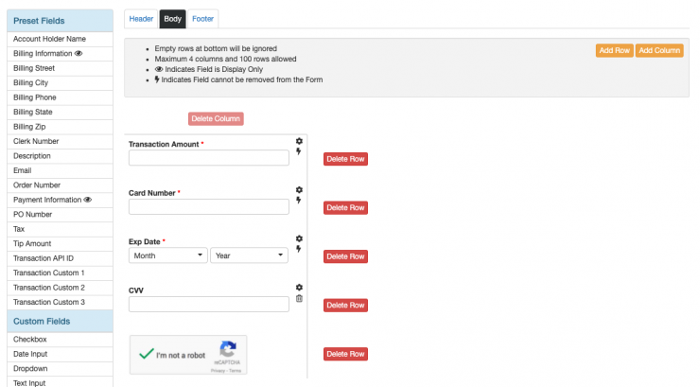Select Billing Street preset field
This screenshot has width=700, height=387.
(x=60, y=68)
